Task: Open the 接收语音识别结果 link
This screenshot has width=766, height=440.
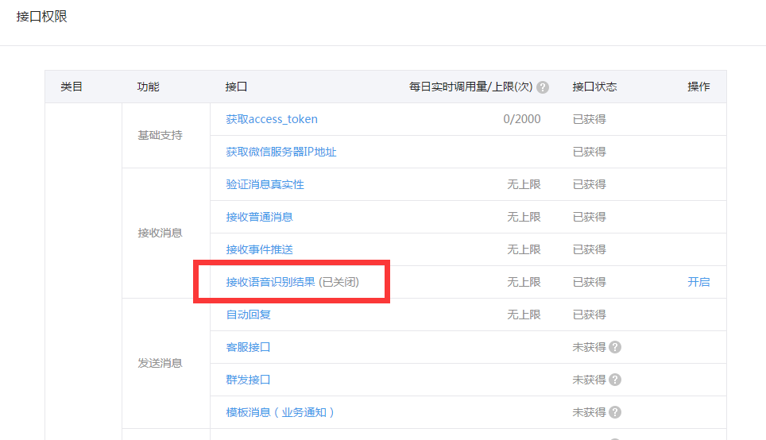Action: (270, 282)
